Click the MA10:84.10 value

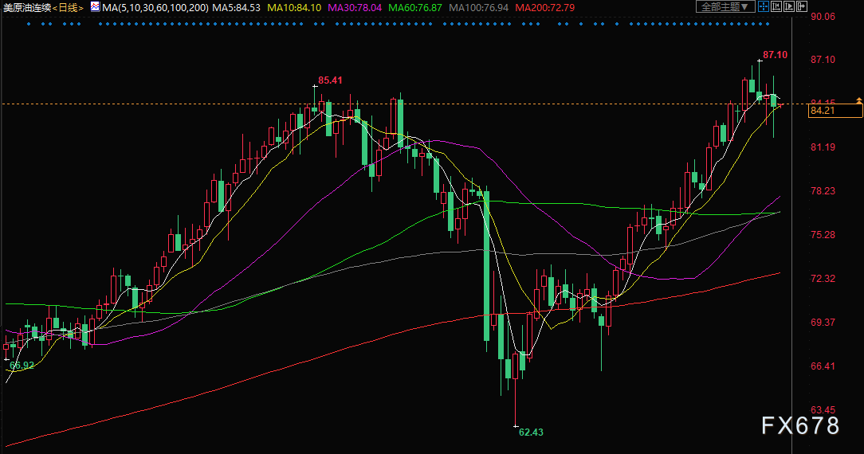tap(294, 8)
